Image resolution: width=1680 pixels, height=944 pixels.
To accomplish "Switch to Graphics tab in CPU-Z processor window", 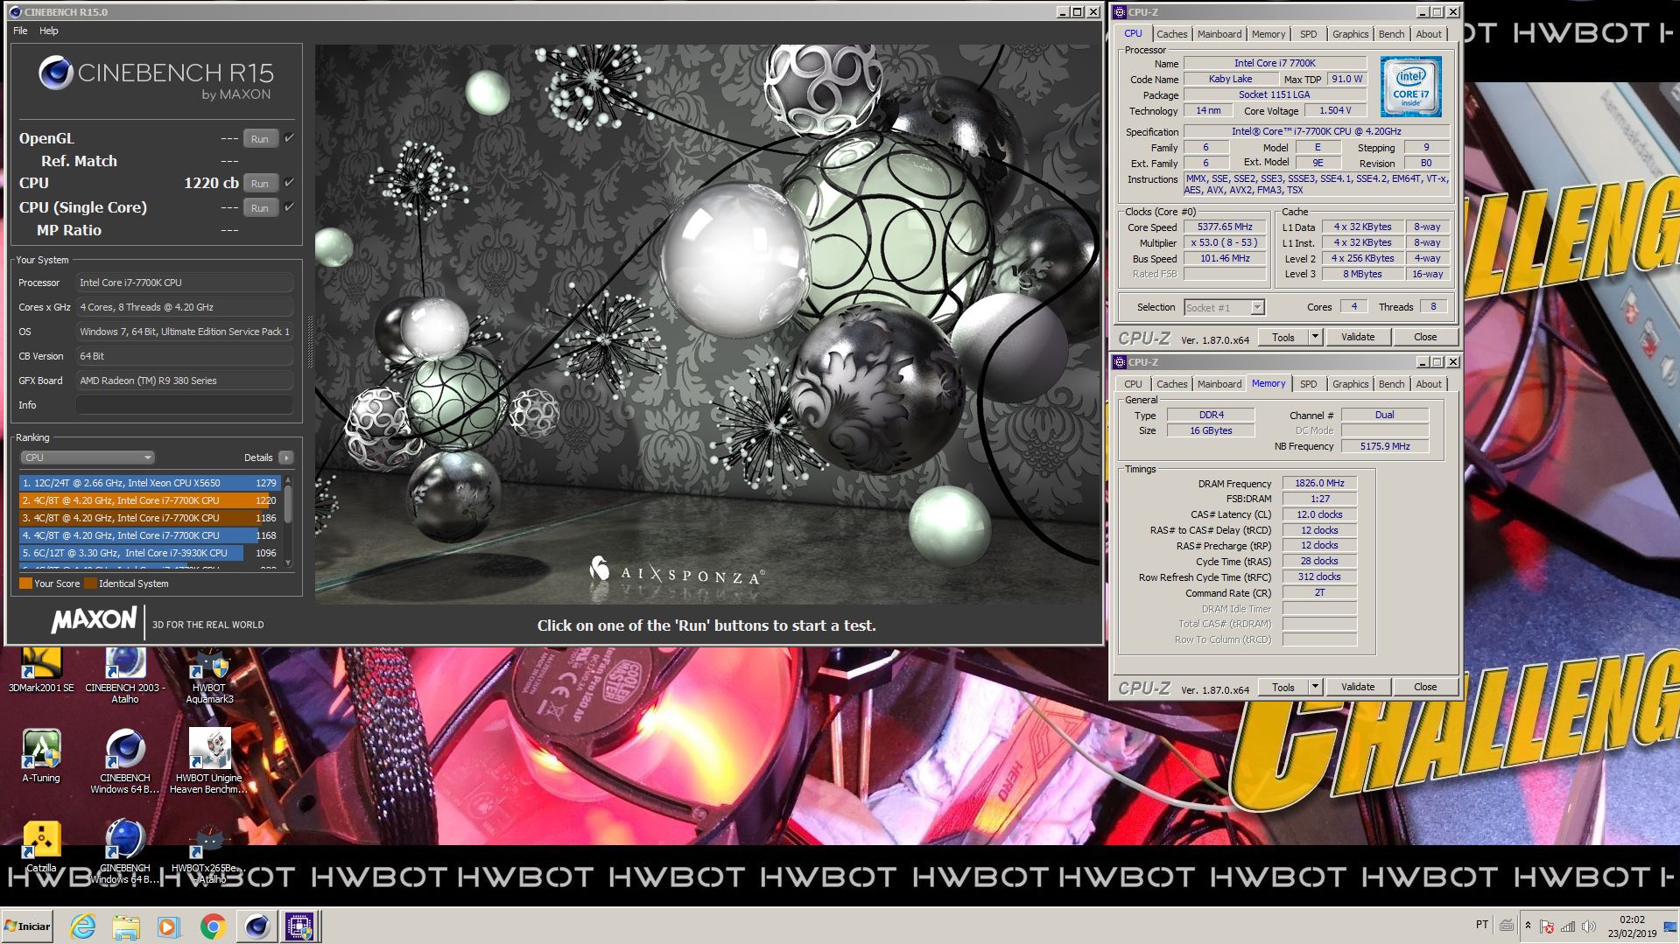I will [1350, 34].
